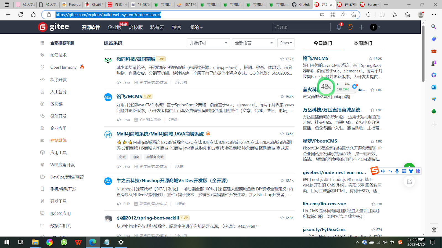Screen dimensions: 442x248
Task: Open the Windows Start menu
Action: [7, 242]
